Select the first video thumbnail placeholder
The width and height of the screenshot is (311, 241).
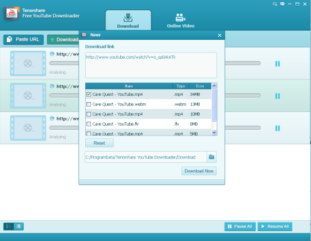point(28,63)
